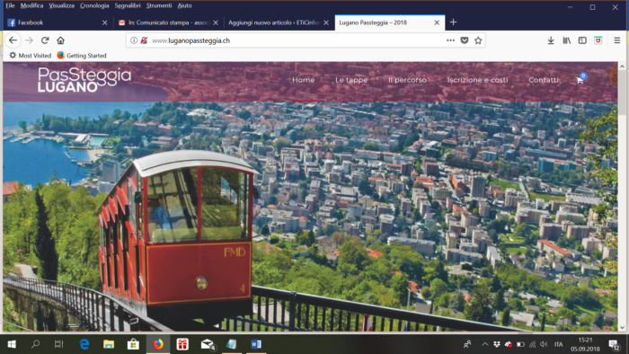Click the insecure connection padlock icon
Viewport: 629px width, 354px height.
(x=144, y=40)
